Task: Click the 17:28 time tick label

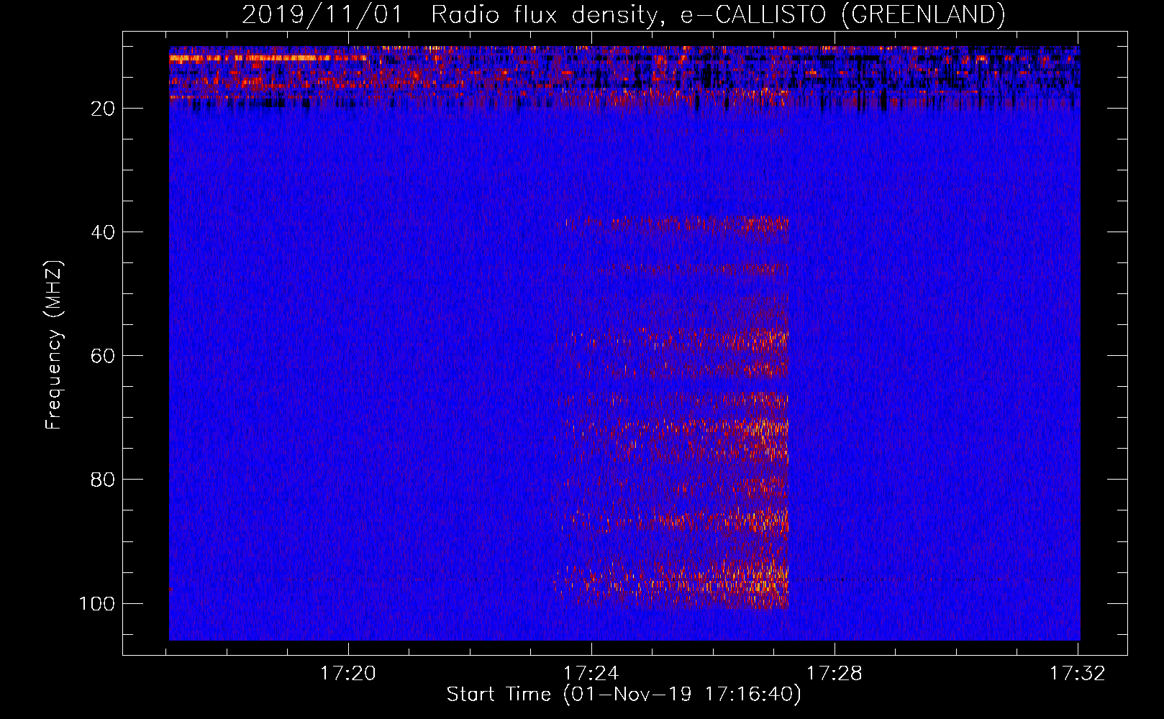Action: pyautogui.click(x=835, y=674)
